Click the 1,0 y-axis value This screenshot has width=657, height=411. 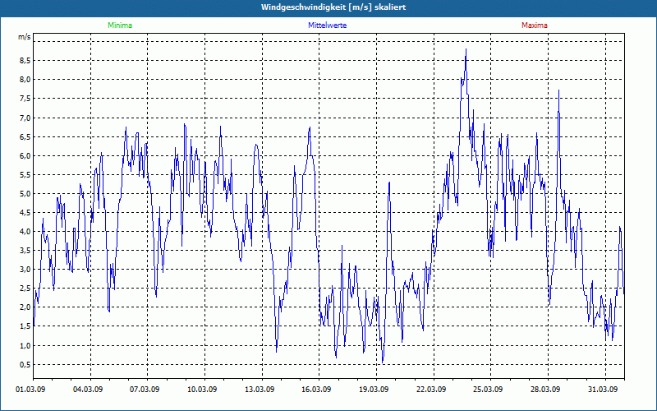click(25, 346)
